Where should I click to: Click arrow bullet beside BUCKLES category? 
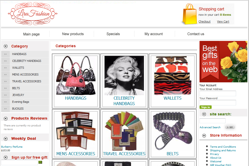[6, 109]
